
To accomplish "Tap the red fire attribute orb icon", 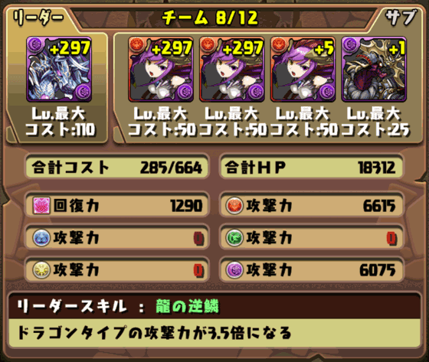I will coord(234,205).
